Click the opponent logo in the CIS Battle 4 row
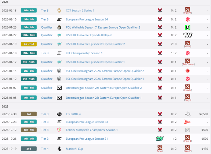Screen dimensions: 211x154 pyautogui.click(x=188, y=114)
